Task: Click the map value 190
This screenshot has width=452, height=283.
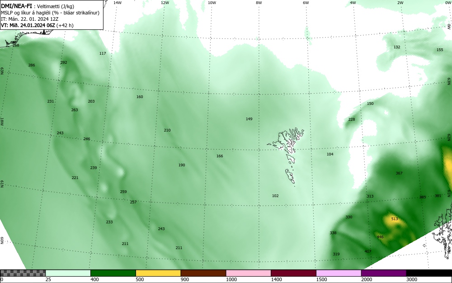Action: [x=182, y=165]
